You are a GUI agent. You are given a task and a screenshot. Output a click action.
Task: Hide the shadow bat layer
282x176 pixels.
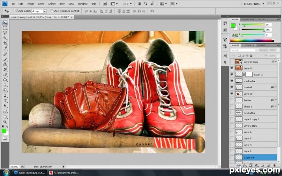click(232, 81)
